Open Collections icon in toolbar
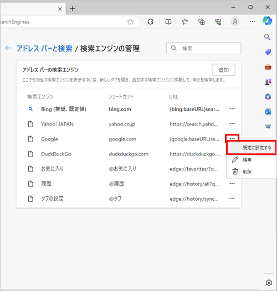This screenshot has height=291, width=277. 202,22
